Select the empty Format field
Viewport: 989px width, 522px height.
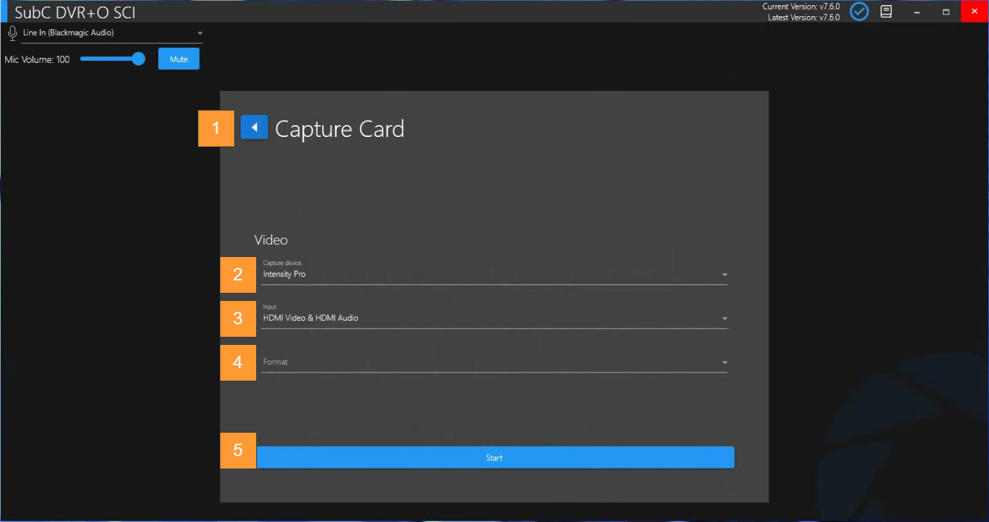click(494, 362)
